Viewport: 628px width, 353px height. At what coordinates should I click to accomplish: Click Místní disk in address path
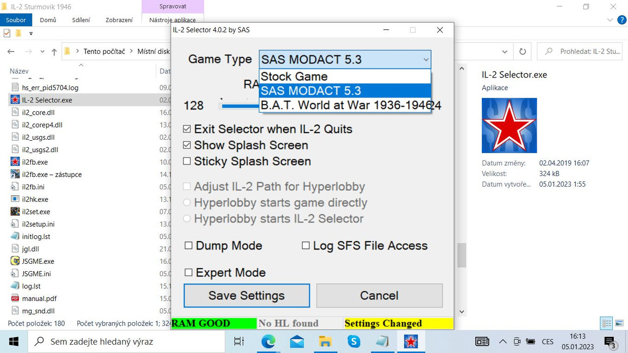click(x=154, y=51)
